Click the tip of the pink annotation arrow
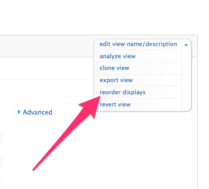 (100, 97)
